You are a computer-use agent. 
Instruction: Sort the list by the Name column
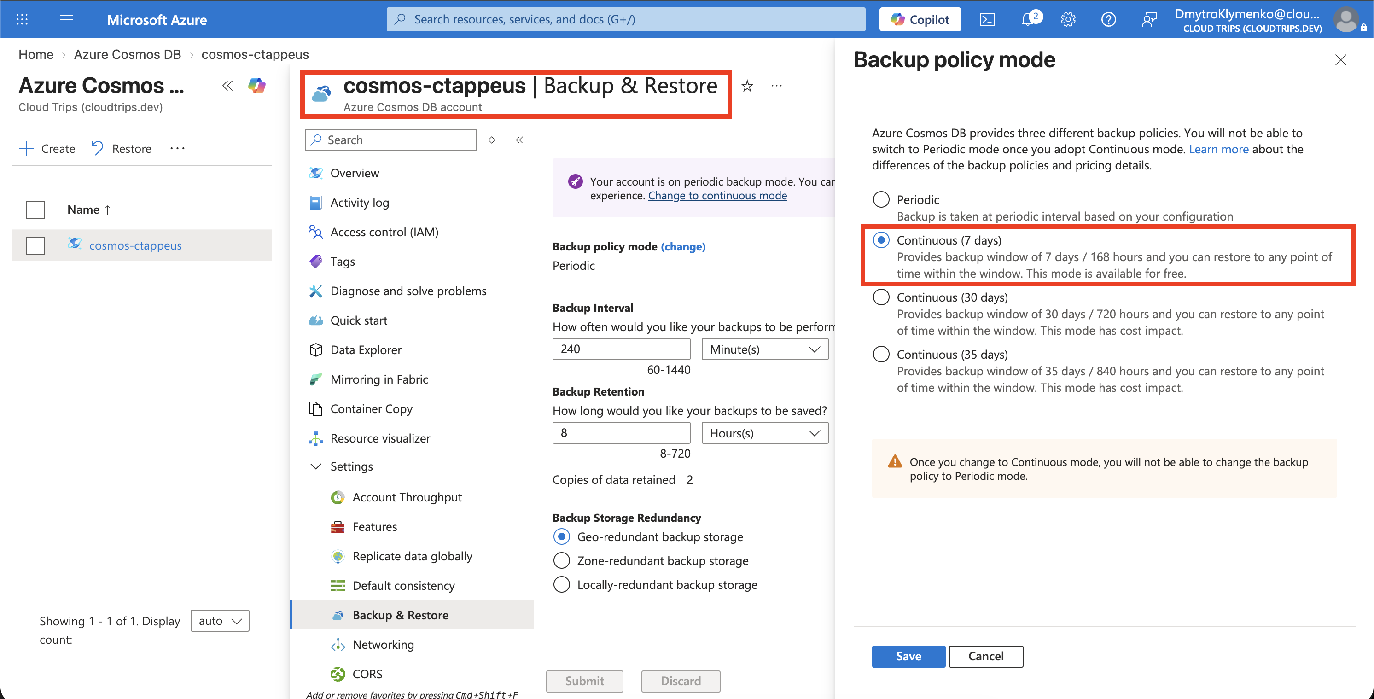tap(89, 210)
